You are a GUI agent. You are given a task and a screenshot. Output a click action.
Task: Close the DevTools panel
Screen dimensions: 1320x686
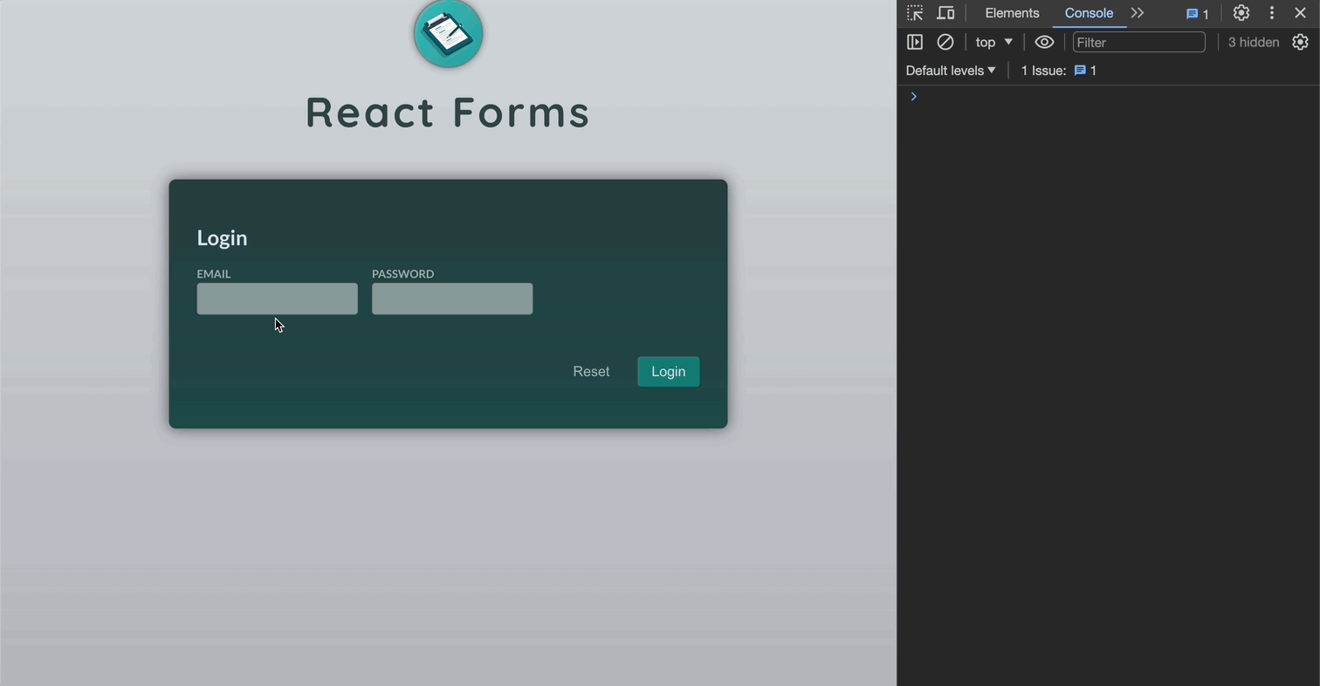tap(1300, 13)
